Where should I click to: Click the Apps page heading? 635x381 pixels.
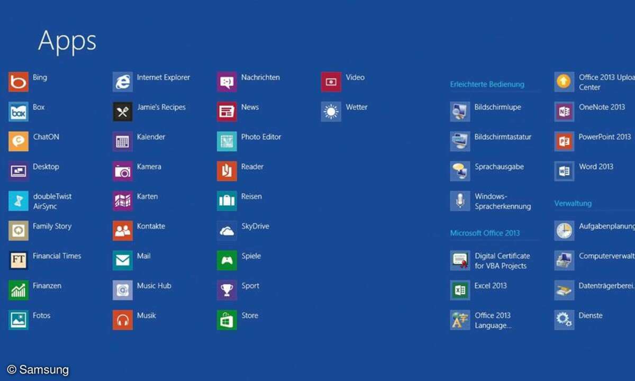[67, 40]
